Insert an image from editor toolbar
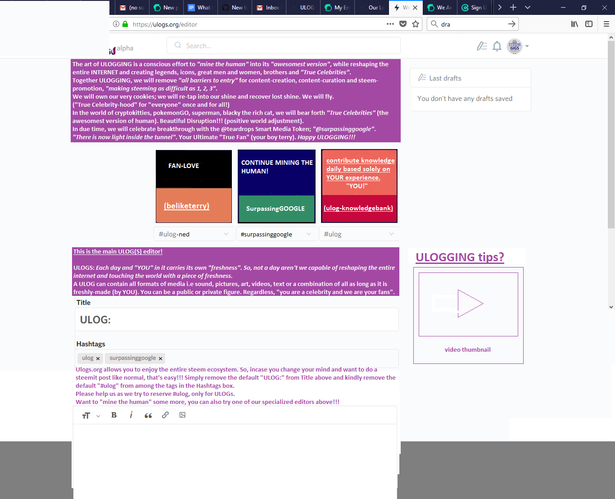 (x=182, y=415)
